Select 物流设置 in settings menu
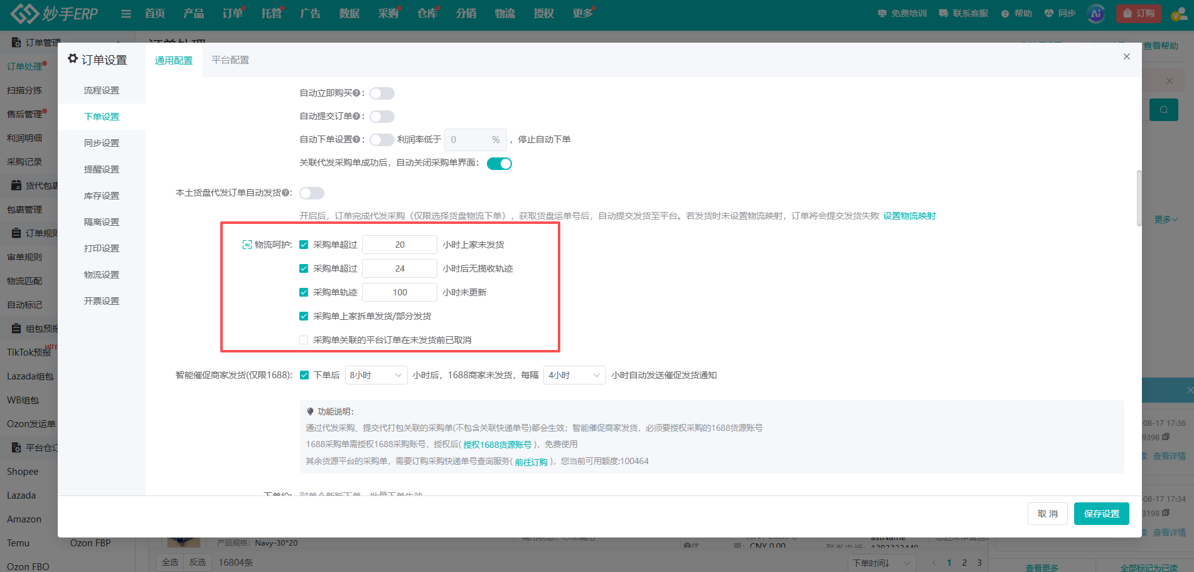 102,275
